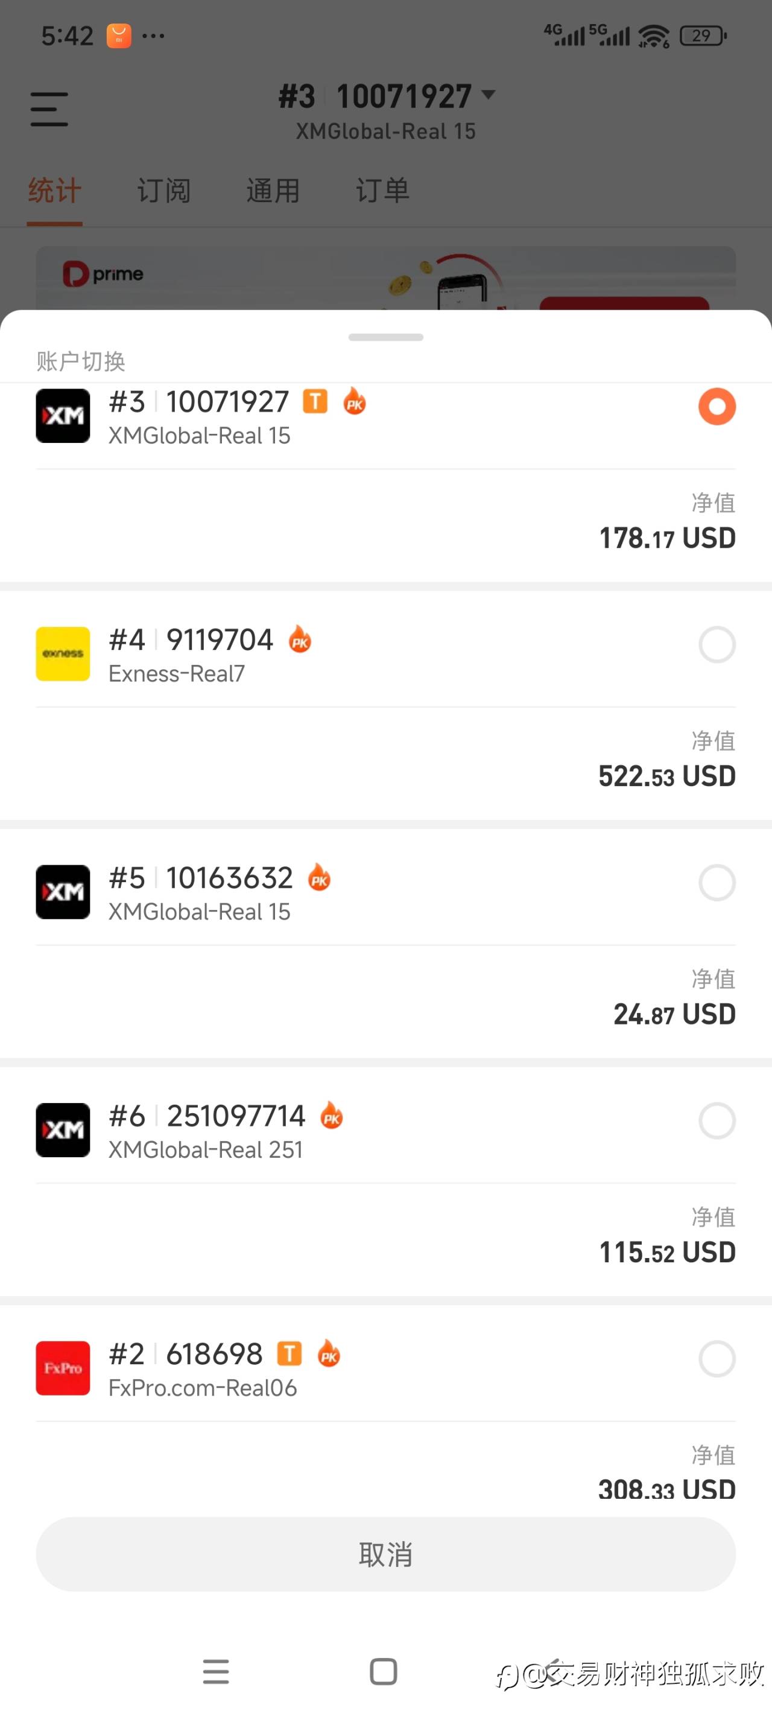The width and height of the screenshot is (772, 1716).
Task: Tap the PK flame badge on account 251097714
Action: [332, 1116]
